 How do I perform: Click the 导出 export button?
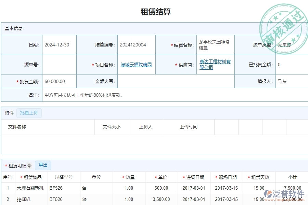(43, 165)
